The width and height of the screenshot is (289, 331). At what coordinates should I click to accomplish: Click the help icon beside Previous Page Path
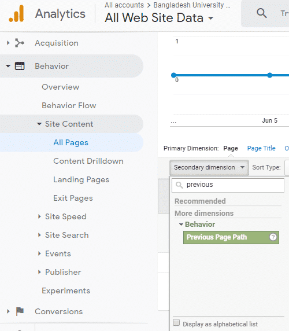[x=273, y=237]
